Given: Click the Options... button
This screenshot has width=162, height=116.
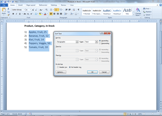Looking at the screenshot, I should [x=61, y=72].
